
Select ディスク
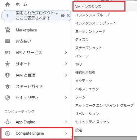tap(82, 40)
